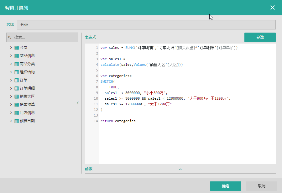Click the table icon beside 门店信息
The width and height of the screenshot is (282, 193).
click(x=17, y=113)
